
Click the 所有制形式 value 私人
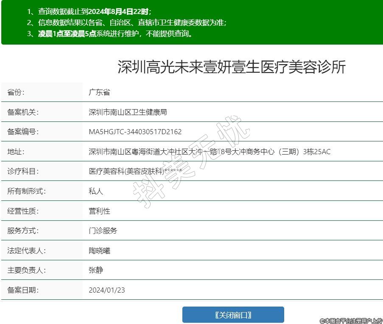[96, 191]
